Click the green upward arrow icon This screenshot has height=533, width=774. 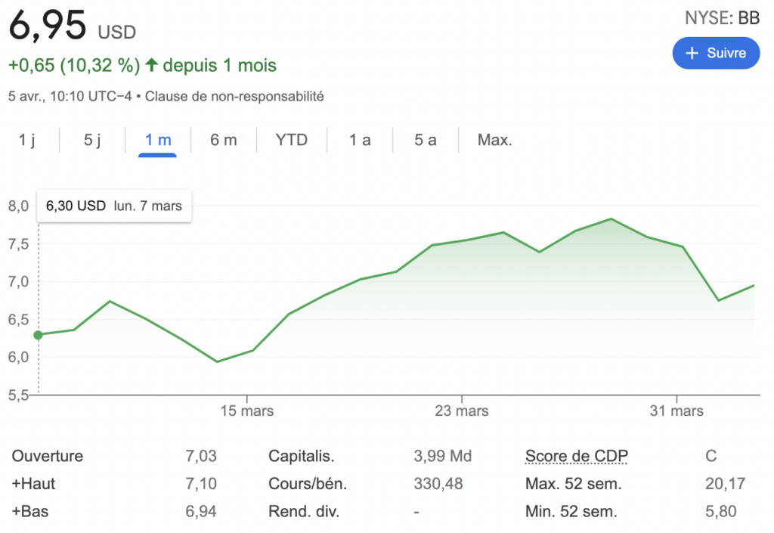151,66
